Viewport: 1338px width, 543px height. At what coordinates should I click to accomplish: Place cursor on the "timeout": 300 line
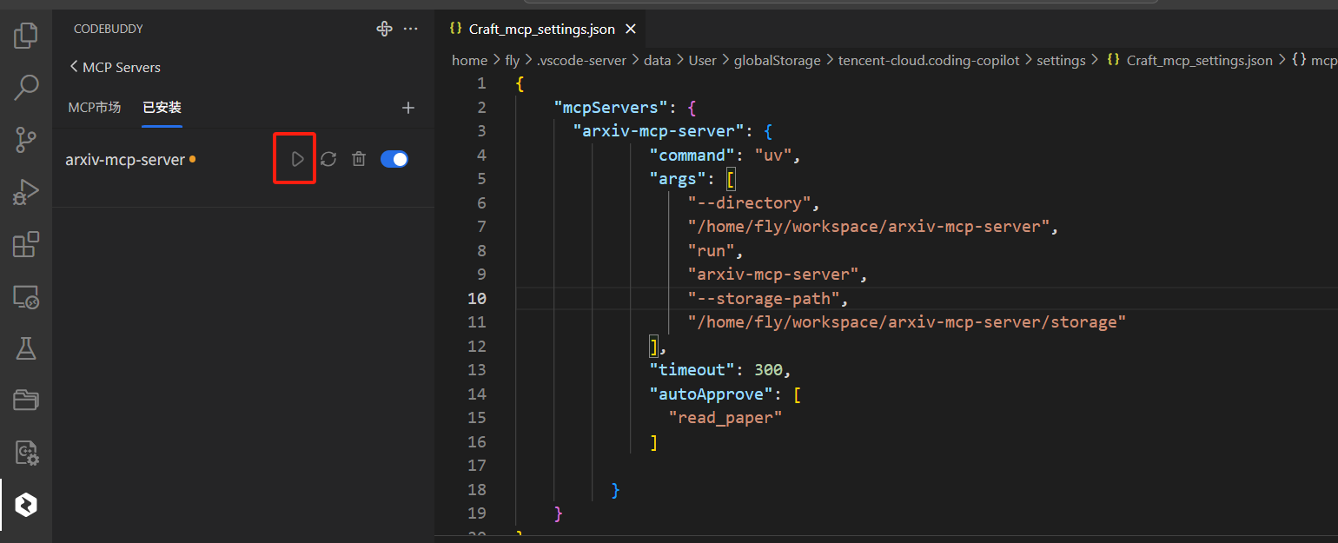[x=721, y=370]
